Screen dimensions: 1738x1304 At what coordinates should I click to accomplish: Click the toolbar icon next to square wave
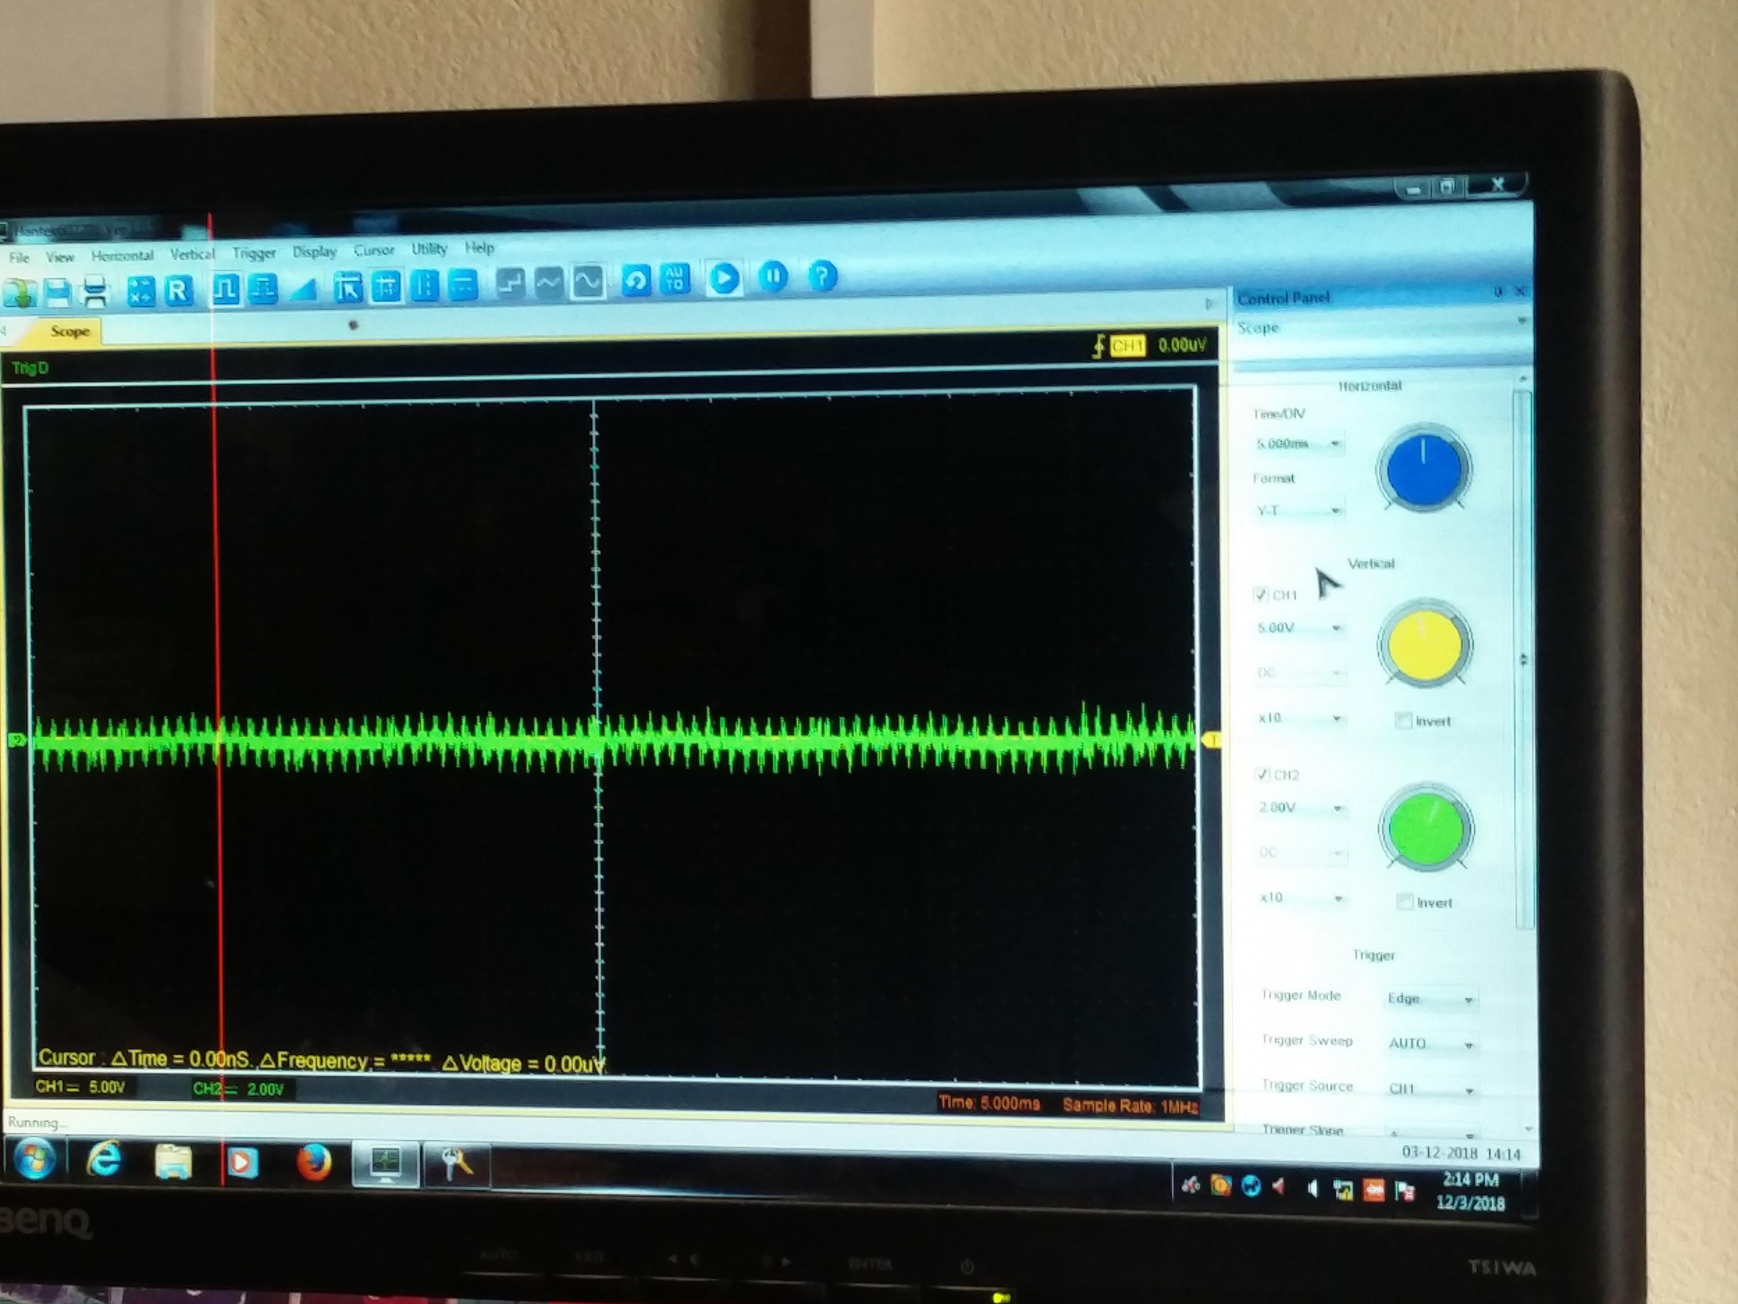point(263,289)
